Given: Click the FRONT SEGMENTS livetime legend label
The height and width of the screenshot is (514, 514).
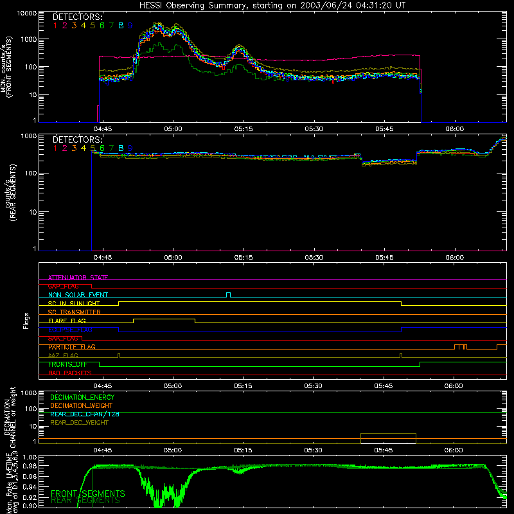Looking at the screenshot, I should pyautogui.click(x=88, y=493).
